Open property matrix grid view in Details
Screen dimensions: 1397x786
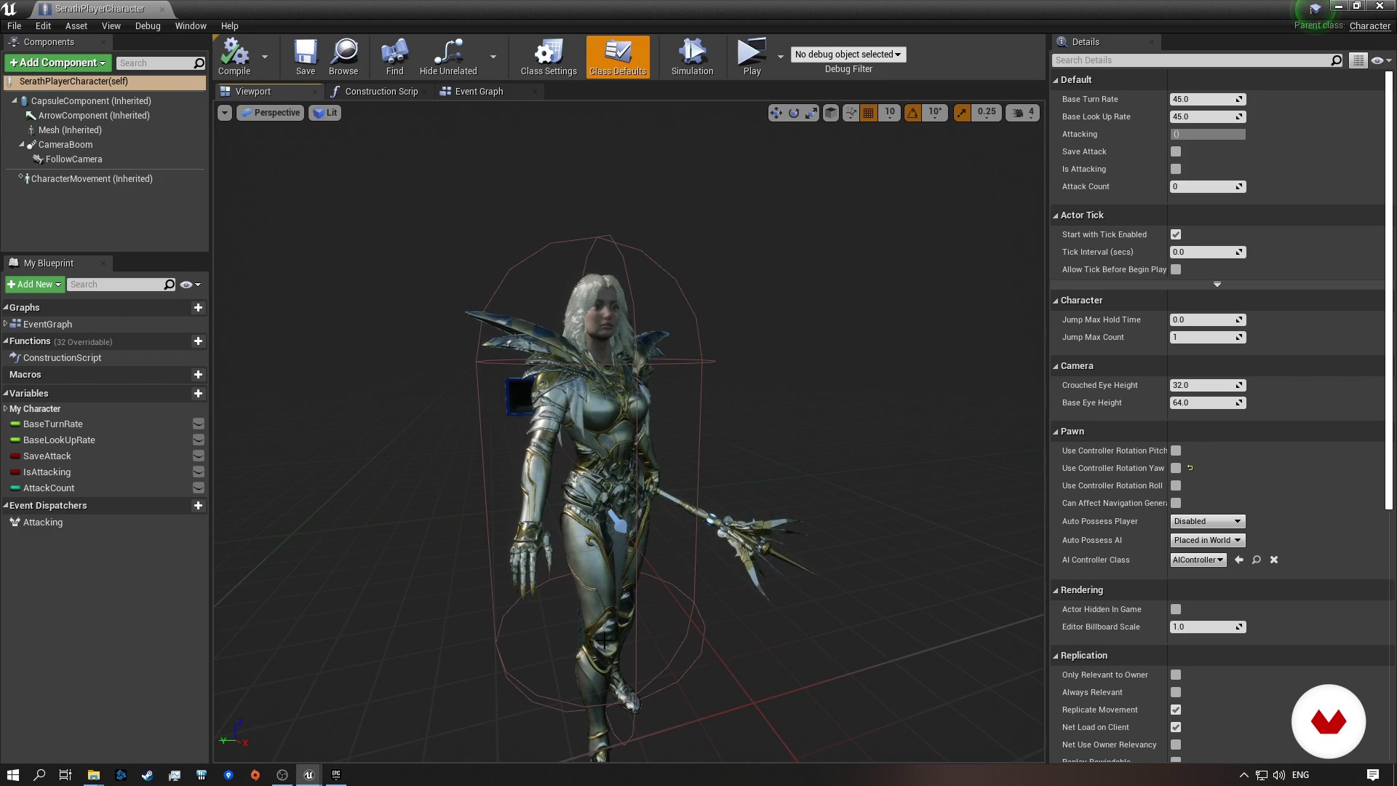[x=1358, y=60]
